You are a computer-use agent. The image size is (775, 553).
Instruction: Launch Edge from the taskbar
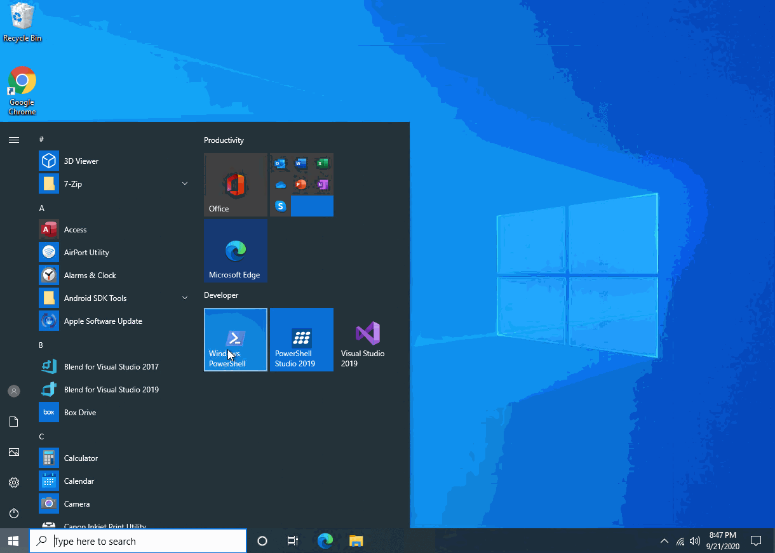coord(325,541)
